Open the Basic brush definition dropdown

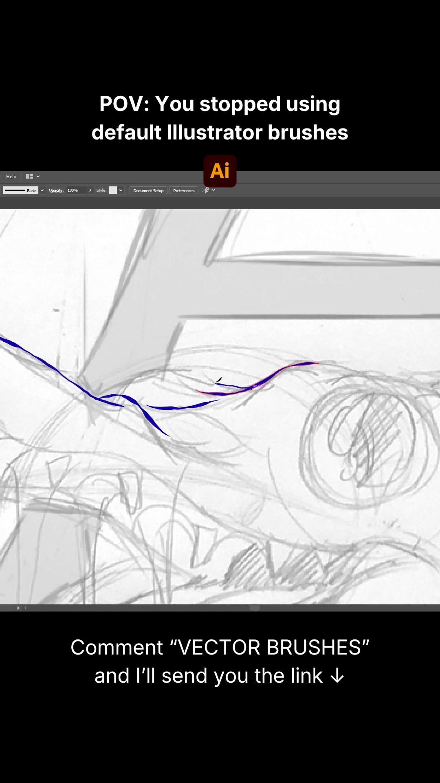point(42,190)
